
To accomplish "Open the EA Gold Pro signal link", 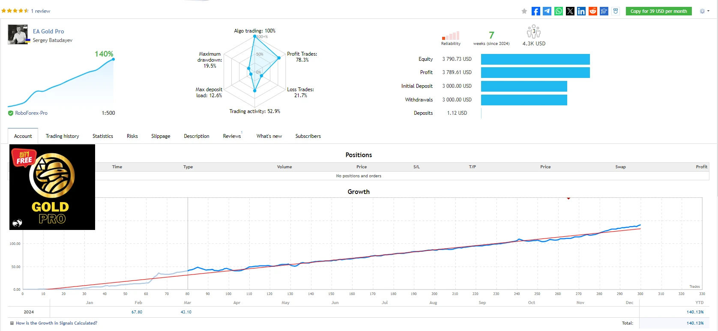I will pos(48,31).
